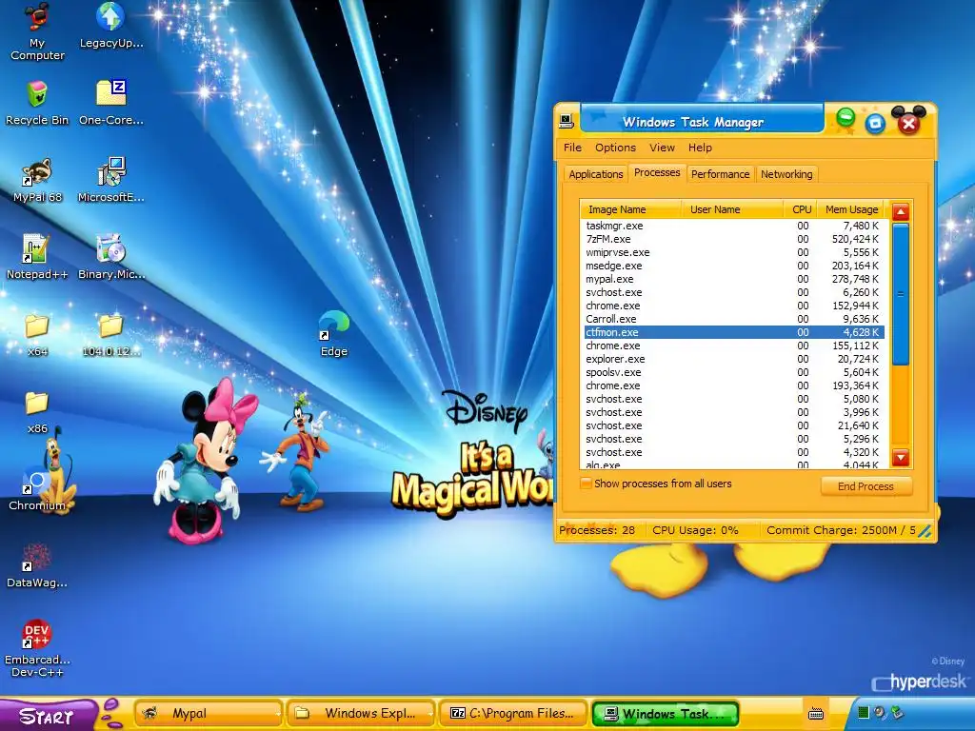Switch to the Applications tab

(x=596, y=174)
